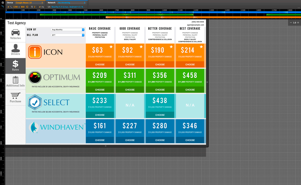This screenshot has width=301, height=185.
Task: Click the 800 height input field
Action: click(23, 7)
